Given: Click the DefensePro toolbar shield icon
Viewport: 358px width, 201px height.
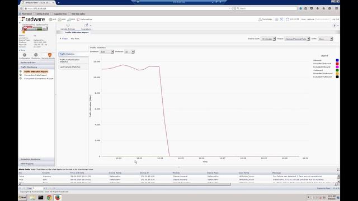Looking at the screenshot, I should click(x=78, y=20).
